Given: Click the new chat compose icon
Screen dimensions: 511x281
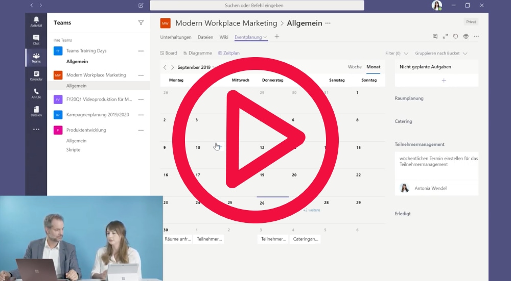Looking at the screenshot, I should click(141, 5).
